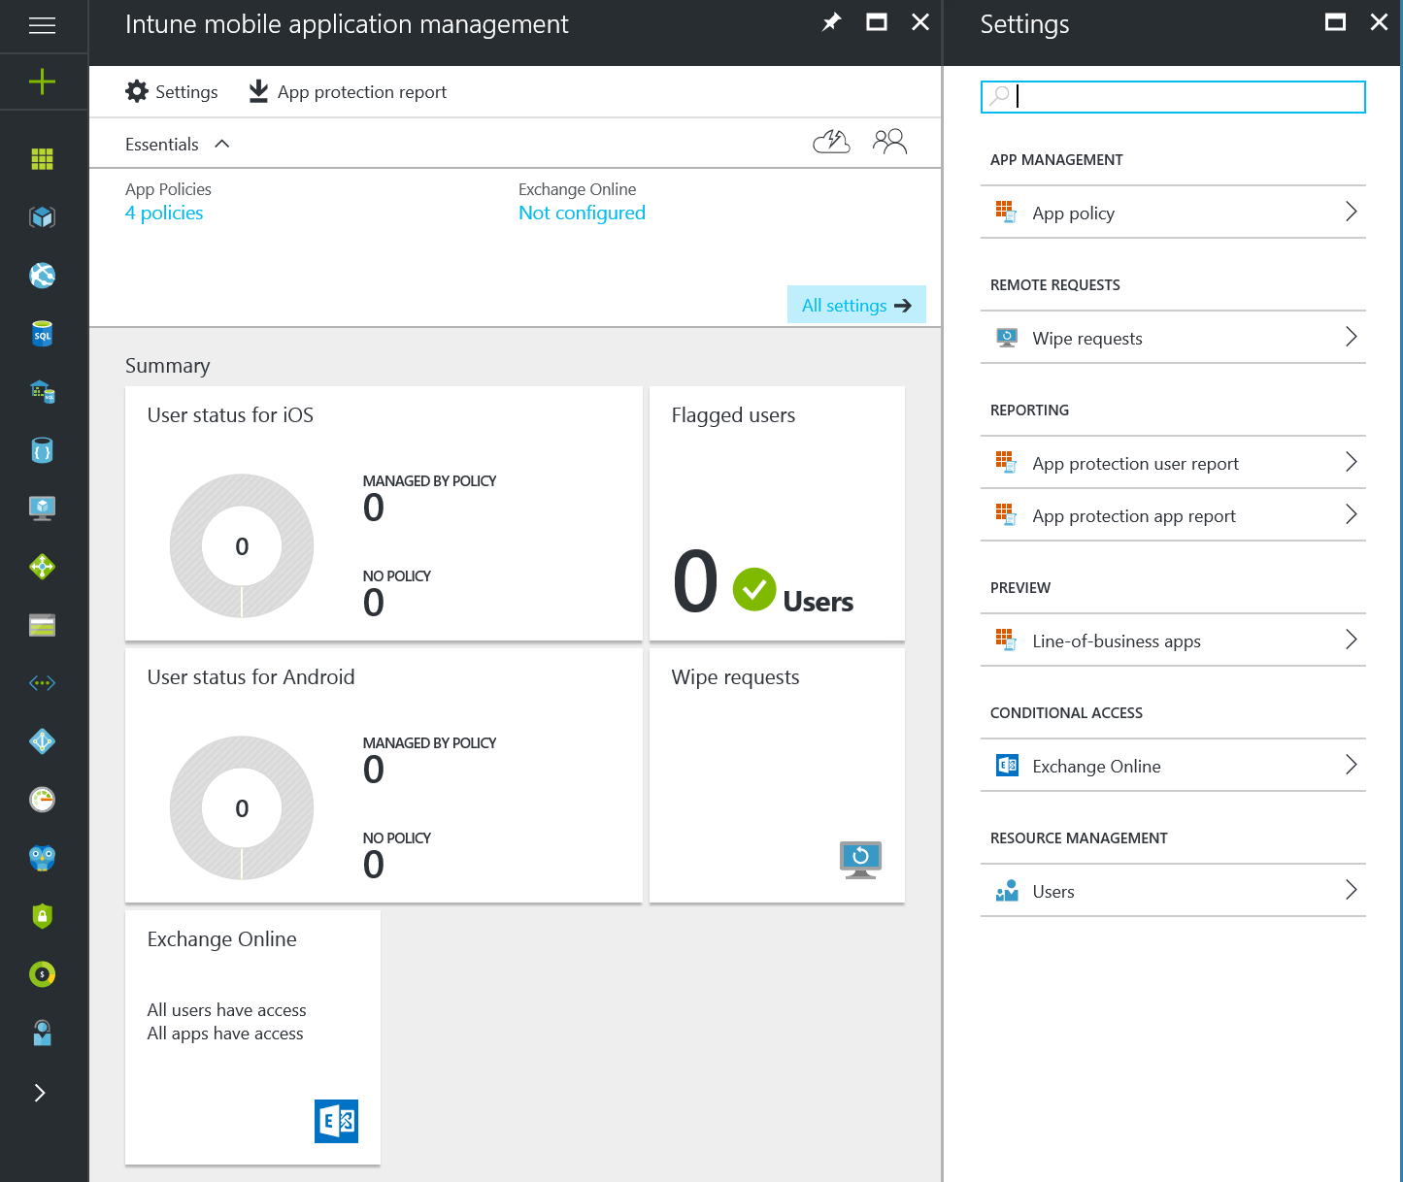Open Billing green circle dollar icon

click(x=43, y=974)
